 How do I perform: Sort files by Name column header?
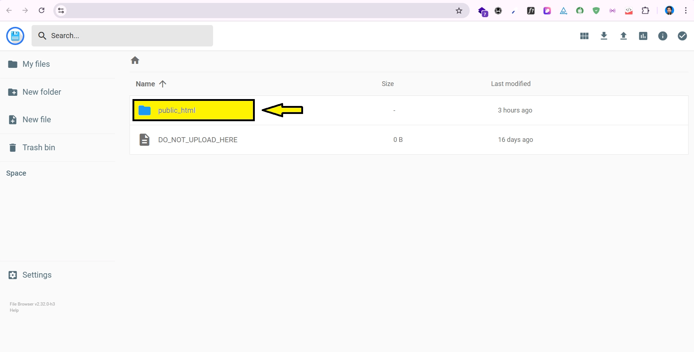146,84
